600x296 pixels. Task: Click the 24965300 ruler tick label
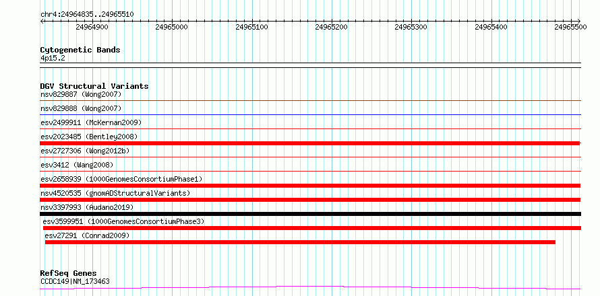(411, 27)
